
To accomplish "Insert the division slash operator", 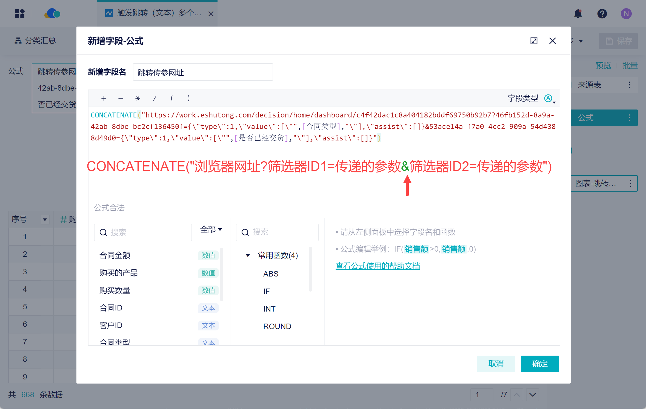I will tap(155, 98).
